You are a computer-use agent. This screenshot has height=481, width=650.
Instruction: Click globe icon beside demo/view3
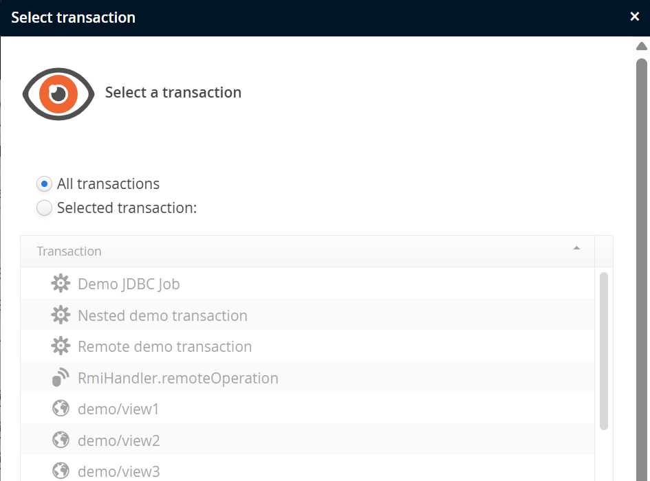61,471
